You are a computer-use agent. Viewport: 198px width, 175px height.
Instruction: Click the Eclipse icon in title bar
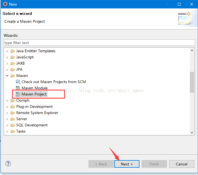click(5, 4)
